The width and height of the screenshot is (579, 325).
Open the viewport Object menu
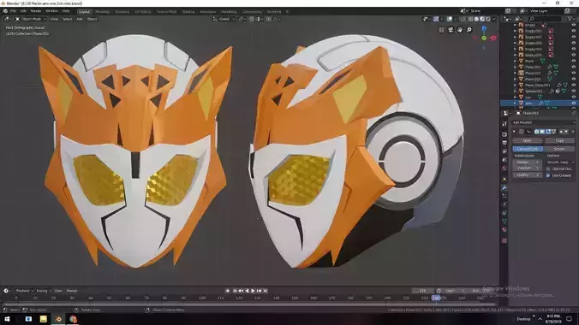(92, 19)
